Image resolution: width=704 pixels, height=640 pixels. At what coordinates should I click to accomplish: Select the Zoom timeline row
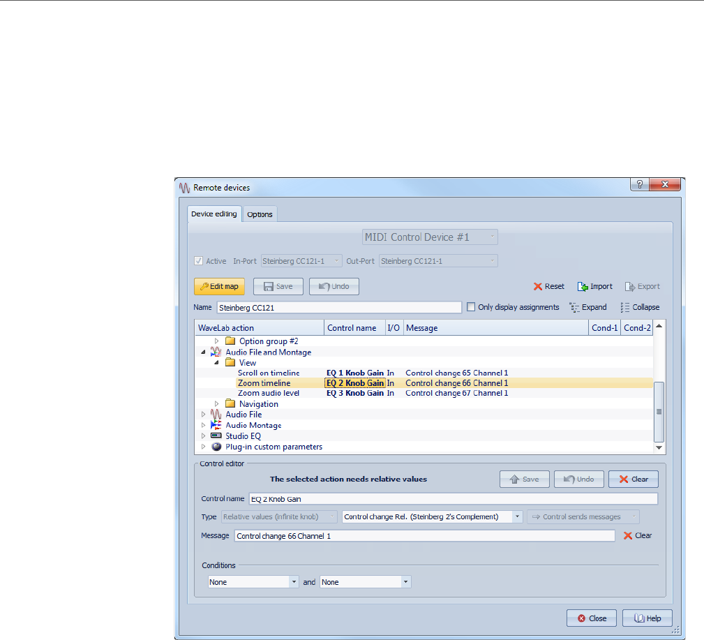424,383
